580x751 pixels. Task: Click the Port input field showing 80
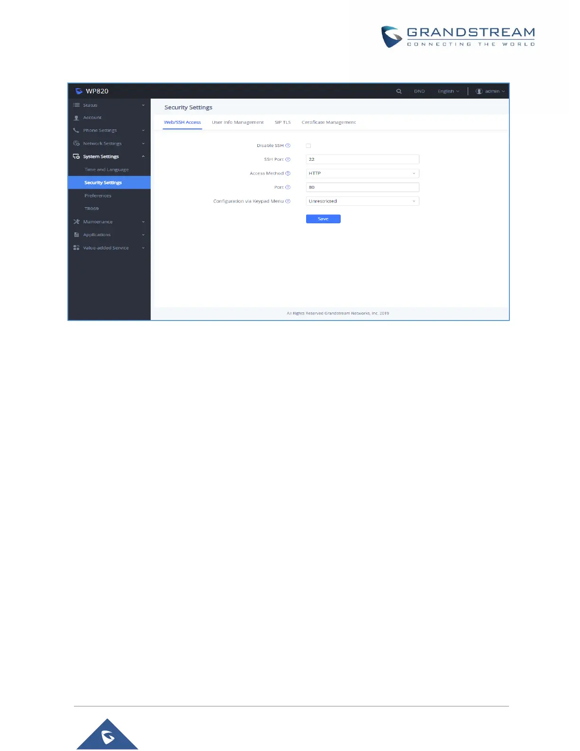pyautogui.click(x=362, y=187)
